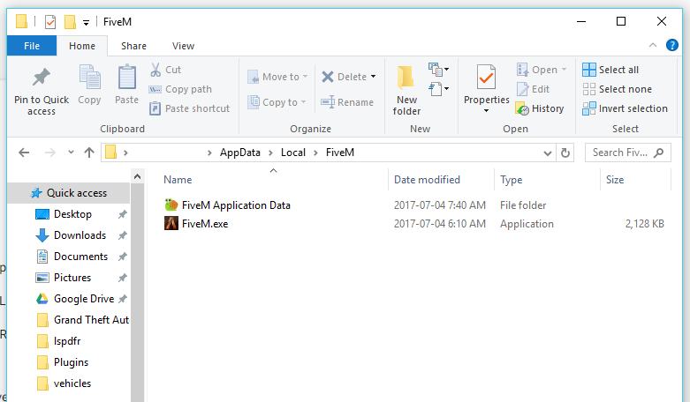690x402 pixels.
Task: Switch to the Home tab
Action: (x=82, y=46)
